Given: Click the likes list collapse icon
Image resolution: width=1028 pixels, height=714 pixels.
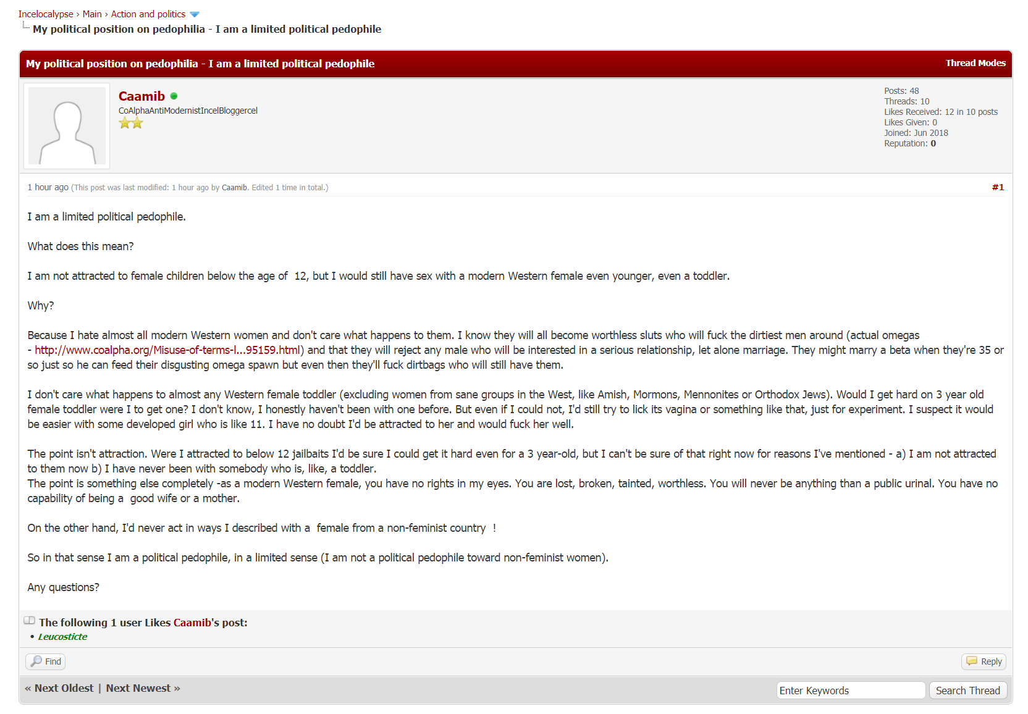Looking at the screenshot, I should pos(29,621).
